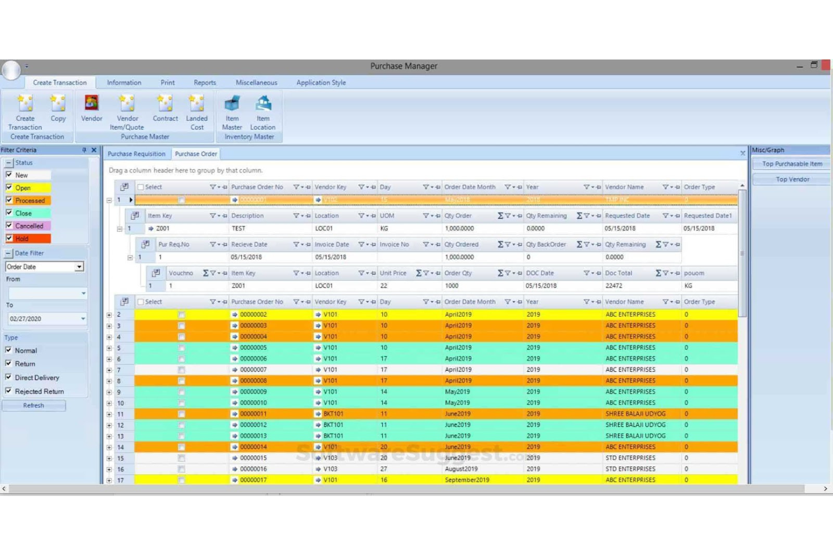833x555 pixels.
Task: Open the Item Master icon
Action: pos(232,103)
